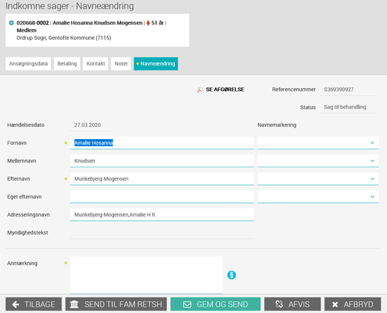Click the Hændelsesdato value 27.03.2020
The height and width of the screenshot is (313, 387).
[x=87, y=125]
